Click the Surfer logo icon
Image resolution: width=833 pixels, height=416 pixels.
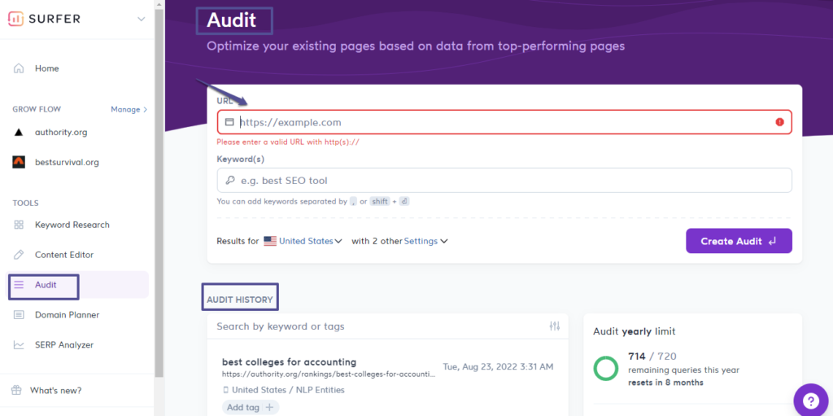pyautogui.click(x=16, y=20)
